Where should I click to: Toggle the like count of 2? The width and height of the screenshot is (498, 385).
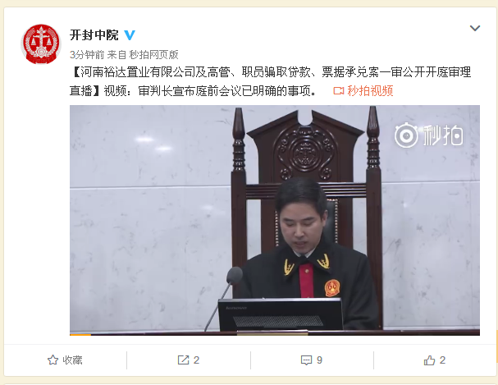pyautogui.click(x=442, y=360)
